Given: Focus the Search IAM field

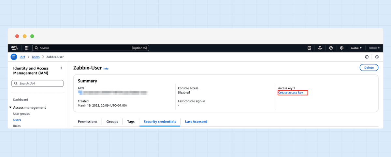Looking at the screenshot, I should click(x=37, y=84).
